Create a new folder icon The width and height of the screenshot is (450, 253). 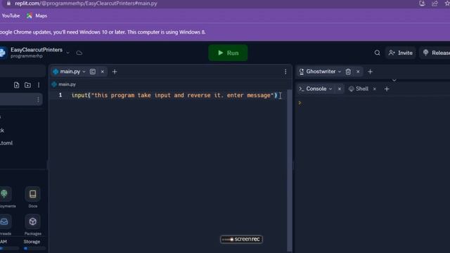pyautogui.click(x=27, y=85)
